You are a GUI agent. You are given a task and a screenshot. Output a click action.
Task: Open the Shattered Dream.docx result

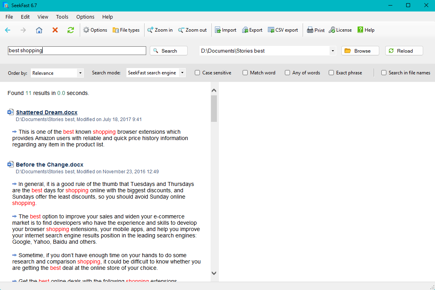pyautogui.click(x=47, y=112)
